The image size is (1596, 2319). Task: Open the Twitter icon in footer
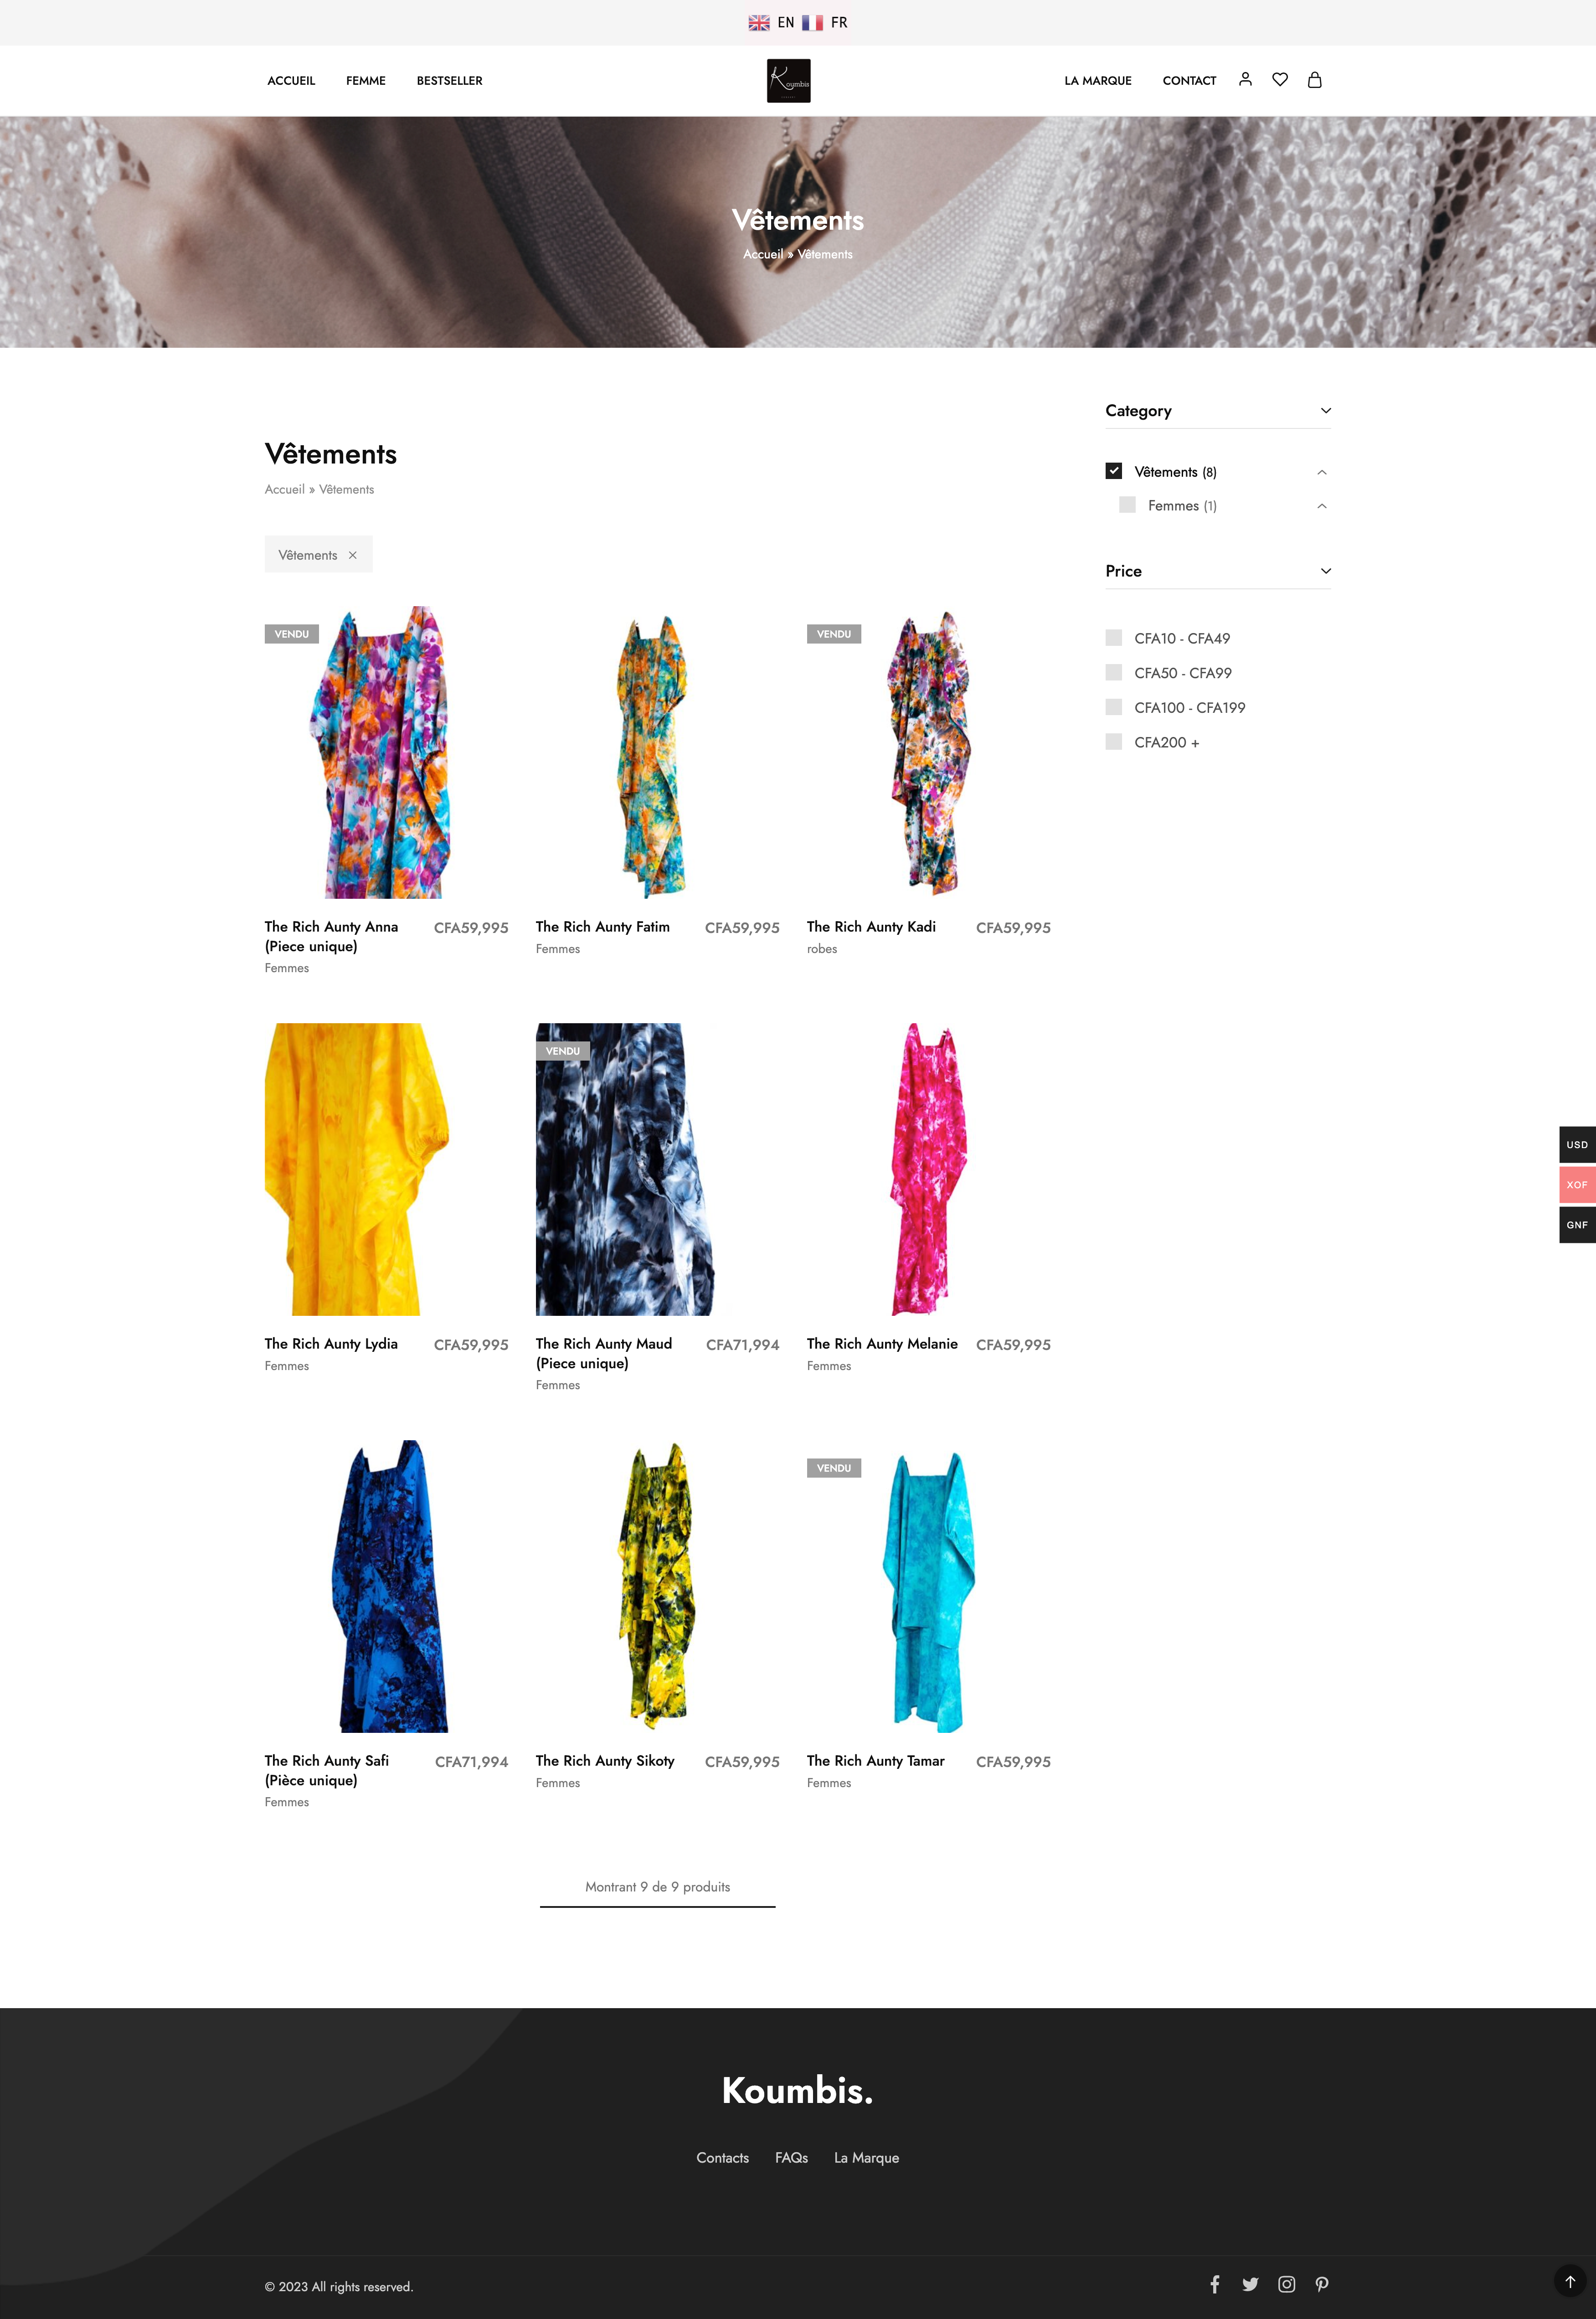coord(1250,2284)
